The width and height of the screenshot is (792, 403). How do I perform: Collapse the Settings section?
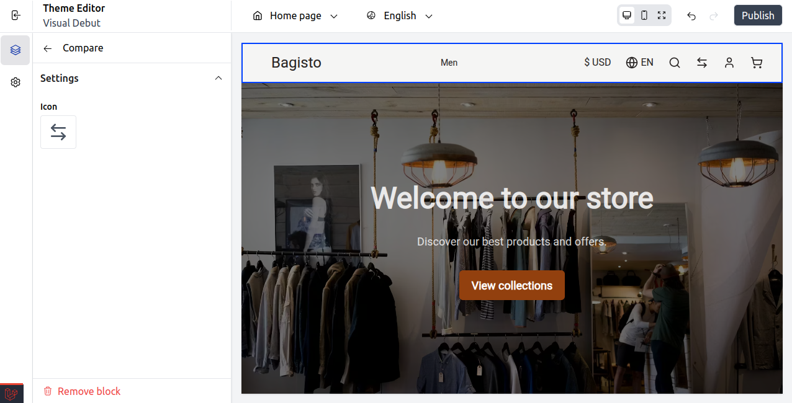[x=218, y=78]
